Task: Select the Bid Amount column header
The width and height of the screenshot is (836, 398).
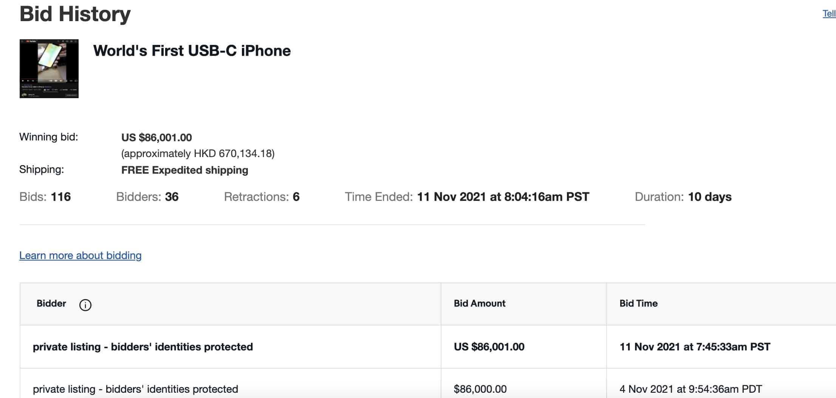Action: [480, 303]
